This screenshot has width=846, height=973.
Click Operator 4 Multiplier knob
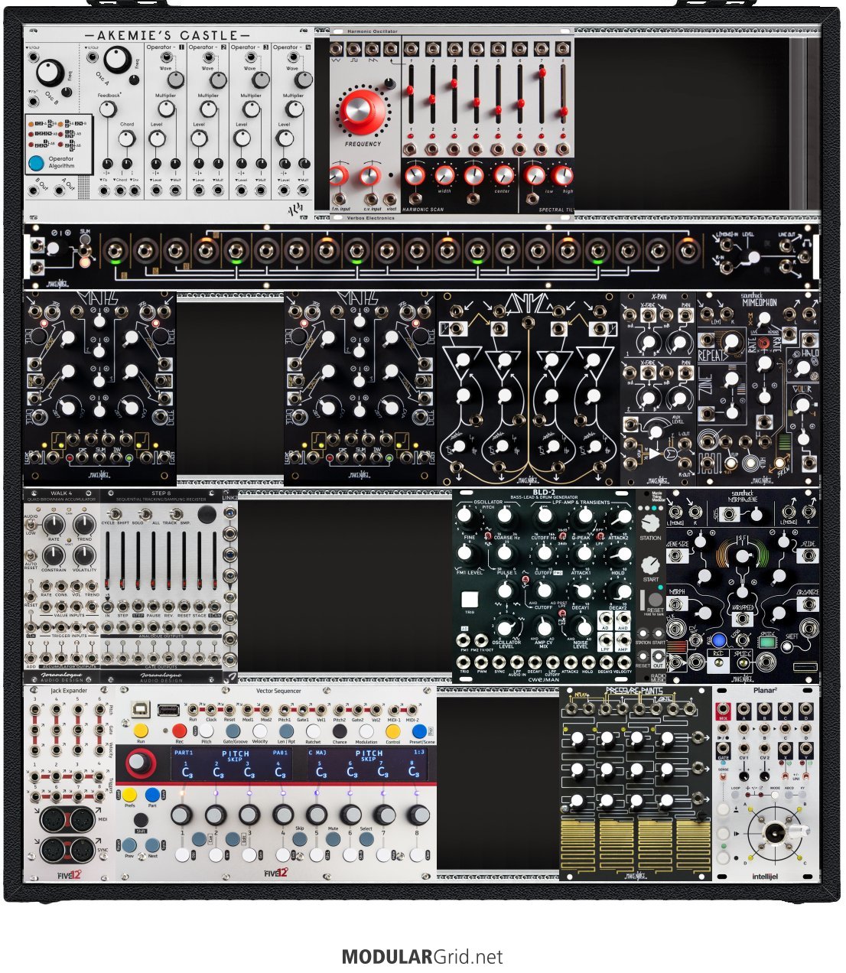tap(294, 109)
